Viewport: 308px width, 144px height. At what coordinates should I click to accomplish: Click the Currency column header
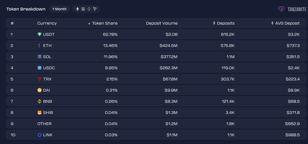click(47, 23)
